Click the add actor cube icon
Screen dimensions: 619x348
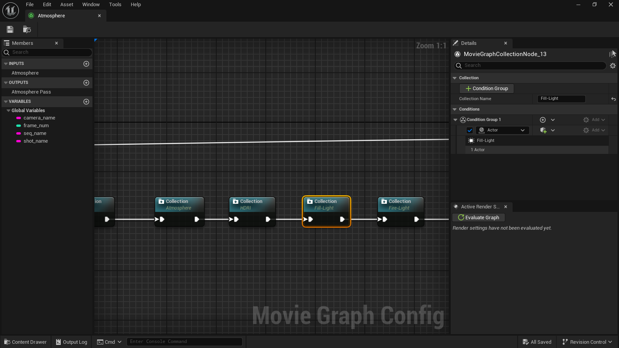tap(543, 130)
